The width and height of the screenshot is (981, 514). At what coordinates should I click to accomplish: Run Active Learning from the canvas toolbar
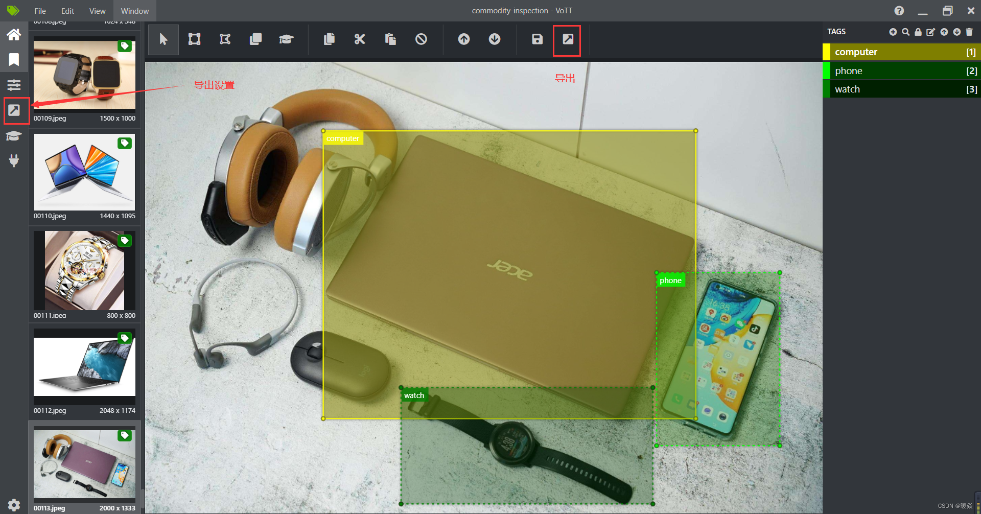(x=286, y=39)
